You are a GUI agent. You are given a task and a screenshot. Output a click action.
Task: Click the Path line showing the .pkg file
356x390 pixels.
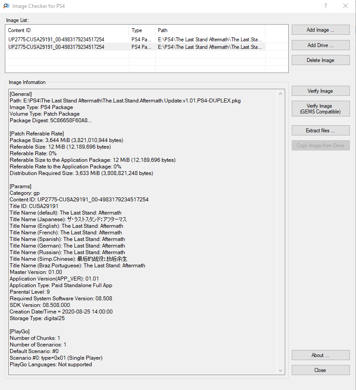pos(125,101)
